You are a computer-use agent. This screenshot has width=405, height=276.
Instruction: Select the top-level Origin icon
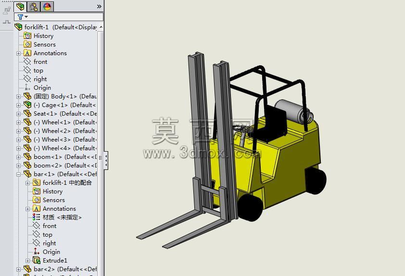27,88
